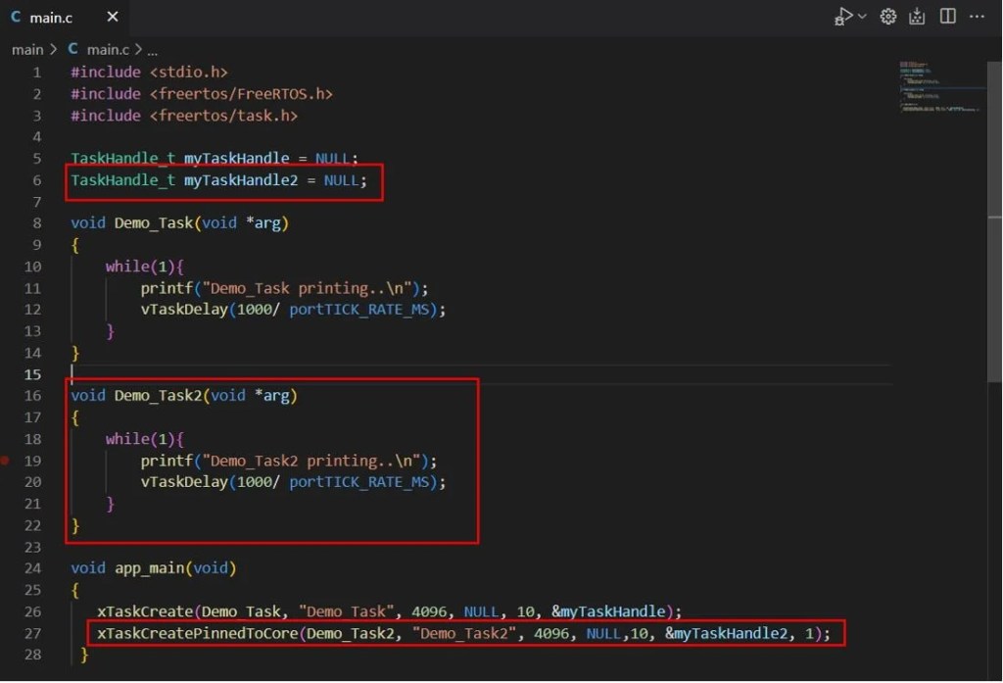Viewport: 1003px width, 683px height.
Task: Place cursor on empty line 15
Action: [x=480, y=374]
